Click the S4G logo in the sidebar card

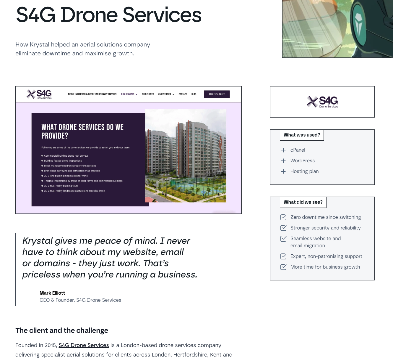click(322, 102)
